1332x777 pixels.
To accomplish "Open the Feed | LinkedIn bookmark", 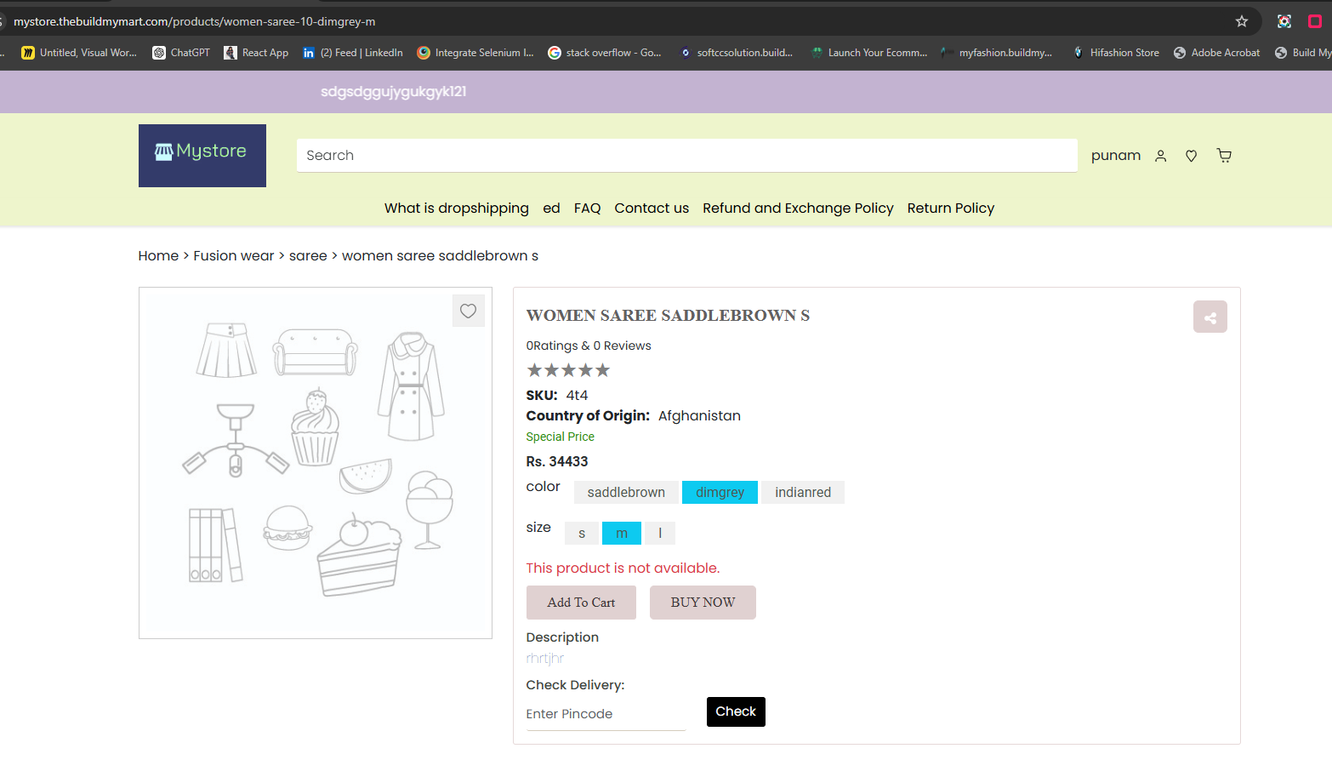I will coord(353,53).
